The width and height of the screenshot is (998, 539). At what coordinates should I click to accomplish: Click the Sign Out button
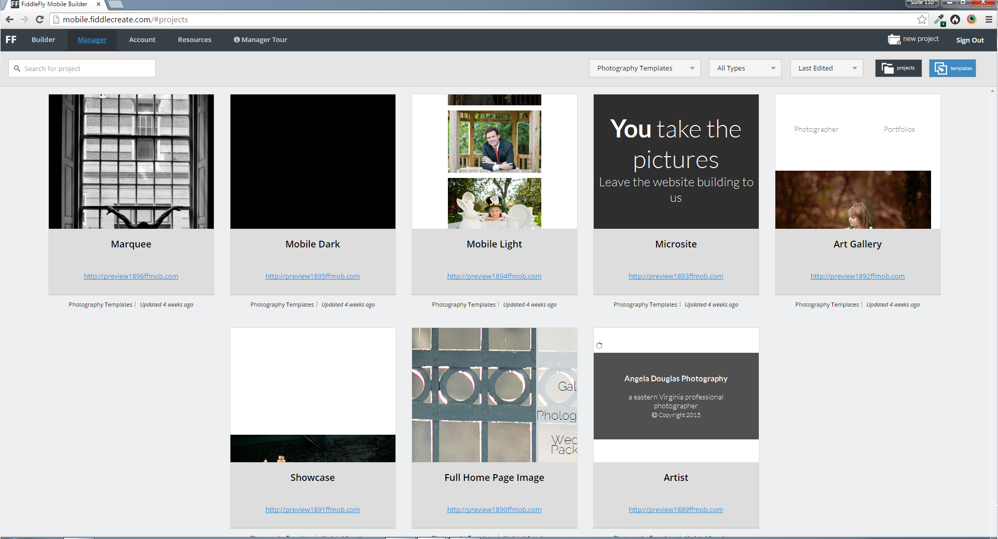(969, 39)
